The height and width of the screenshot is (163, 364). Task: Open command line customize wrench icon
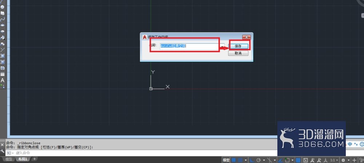tap(2, 151)
